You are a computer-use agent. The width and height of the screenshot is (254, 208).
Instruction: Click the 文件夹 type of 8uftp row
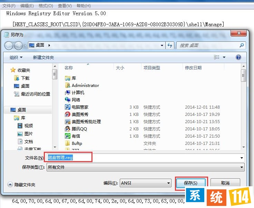(150, 143)
